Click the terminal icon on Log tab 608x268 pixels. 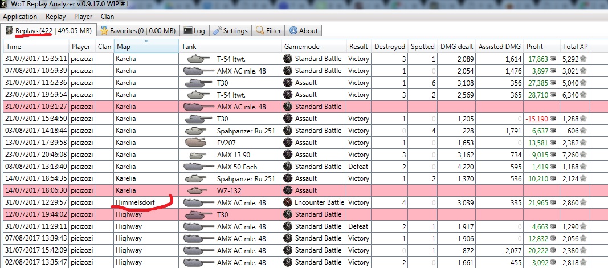point(187,31)
